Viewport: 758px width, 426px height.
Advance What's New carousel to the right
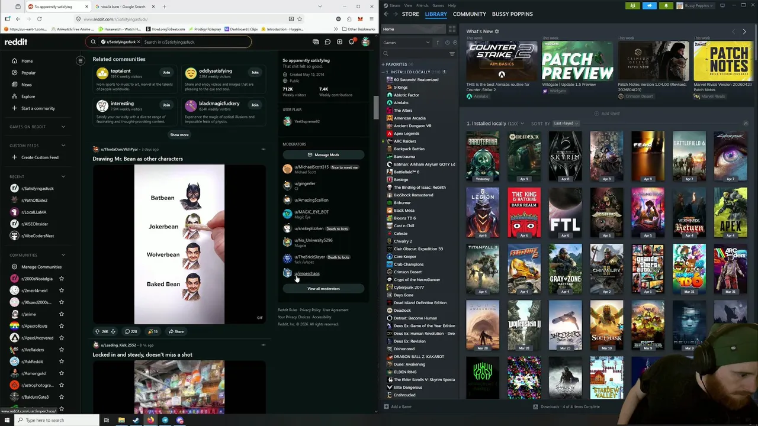point(744,31)
